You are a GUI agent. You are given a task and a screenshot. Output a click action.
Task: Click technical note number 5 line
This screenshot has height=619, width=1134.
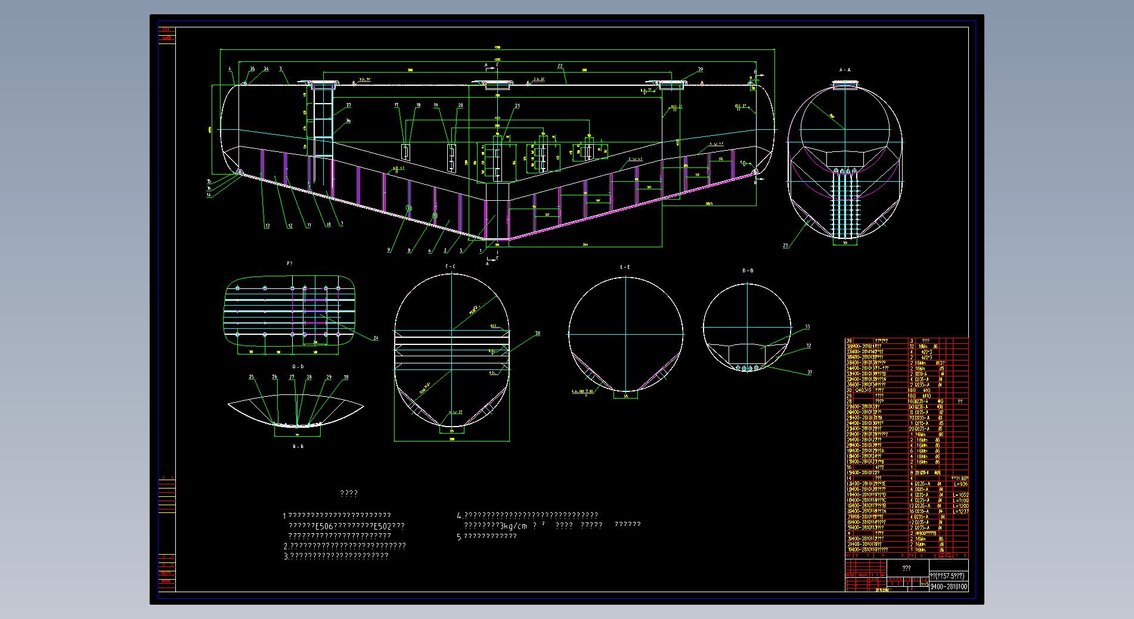tap(487, 536)
